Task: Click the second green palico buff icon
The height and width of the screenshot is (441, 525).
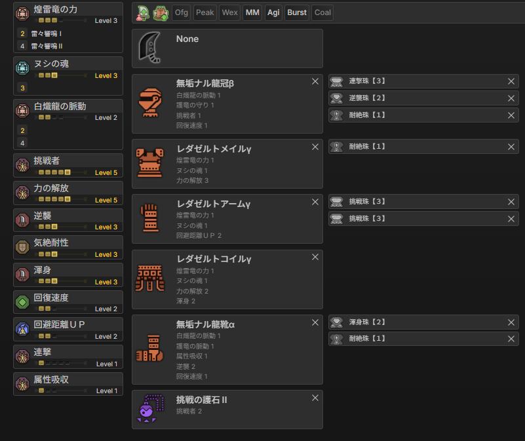Action: [160, 12]
